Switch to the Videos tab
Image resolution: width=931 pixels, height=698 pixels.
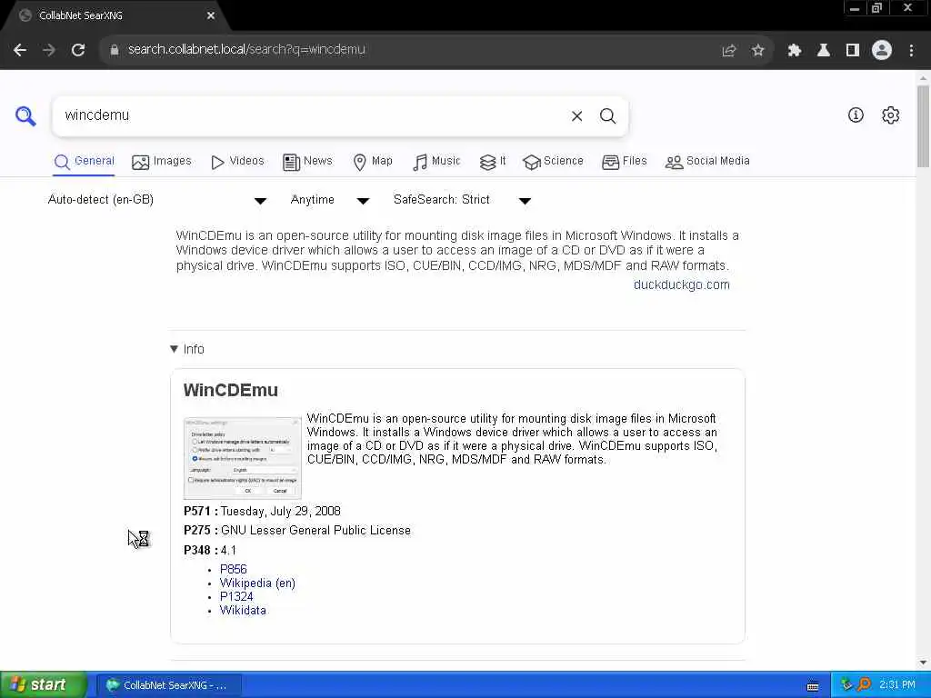tap(237, 162)
